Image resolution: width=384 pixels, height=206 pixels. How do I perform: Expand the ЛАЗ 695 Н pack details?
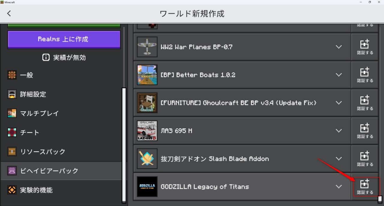pos(339,131)
